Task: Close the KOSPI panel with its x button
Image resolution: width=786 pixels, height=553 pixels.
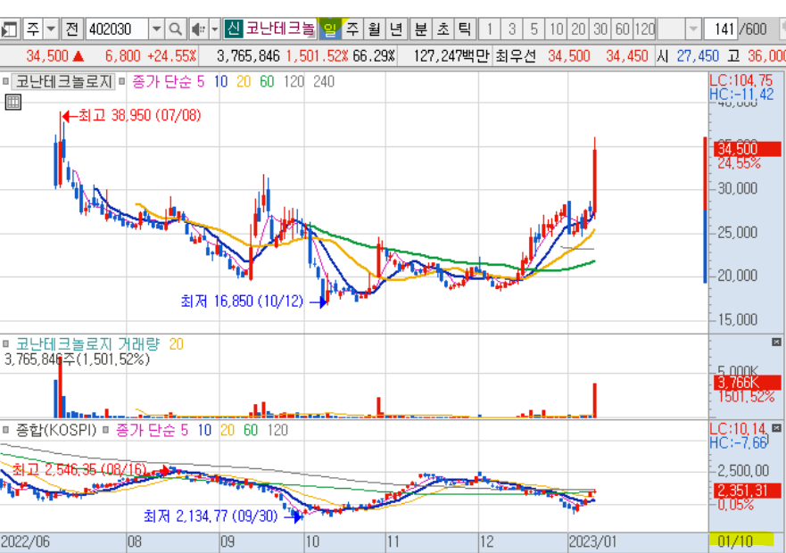Action: point(776,428)
